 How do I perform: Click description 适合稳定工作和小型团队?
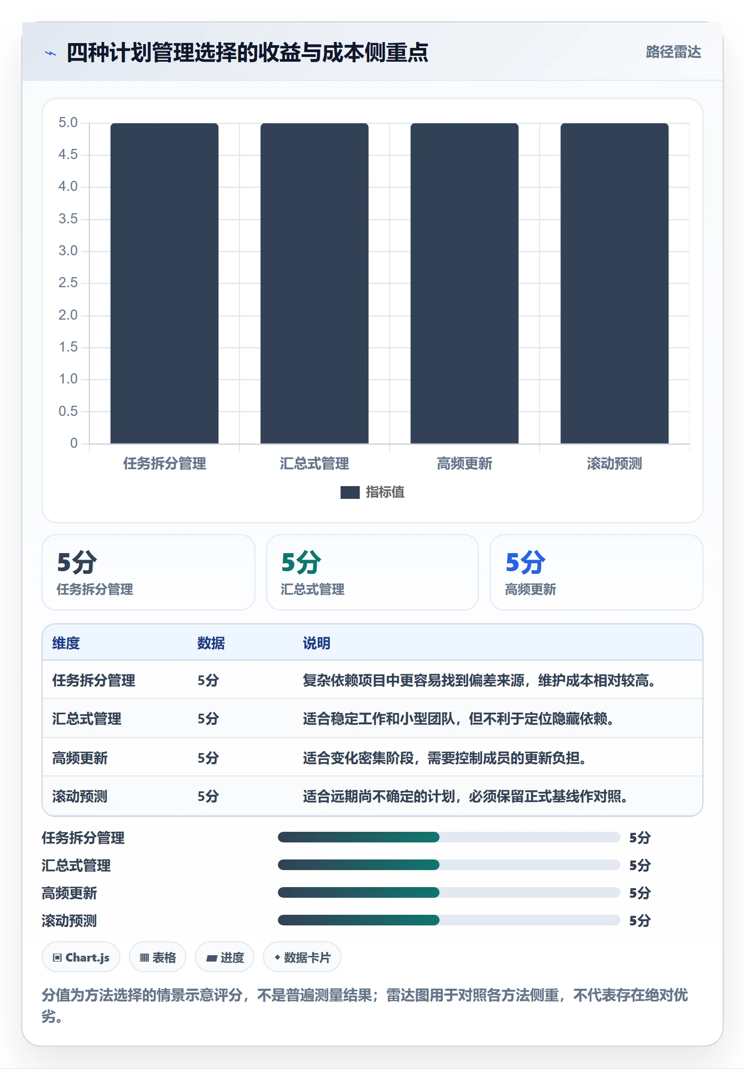pyautogui.click(x=379, y=719)
